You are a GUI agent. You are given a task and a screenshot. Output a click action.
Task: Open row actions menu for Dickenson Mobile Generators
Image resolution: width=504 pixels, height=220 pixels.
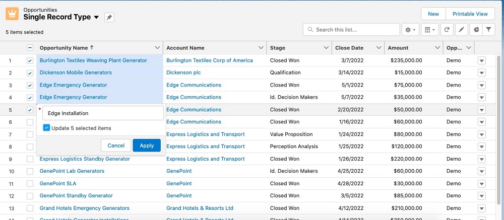(x=481, y=72)
